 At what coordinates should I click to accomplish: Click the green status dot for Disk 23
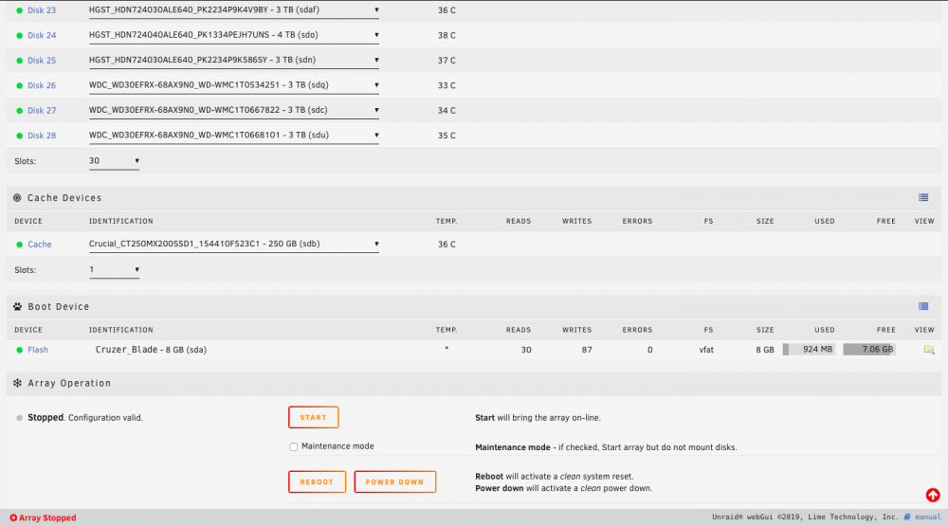point(19,10)
